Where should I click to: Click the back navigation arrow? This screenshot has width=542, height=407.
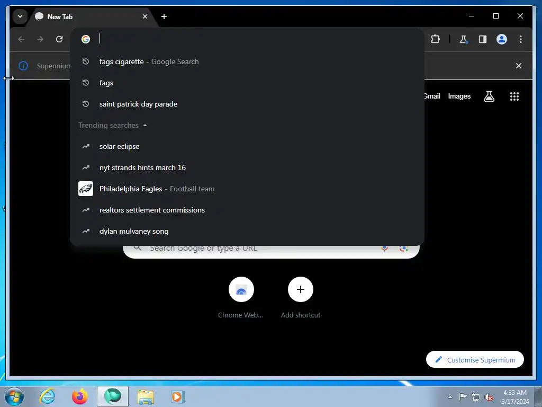click(21, 39)
